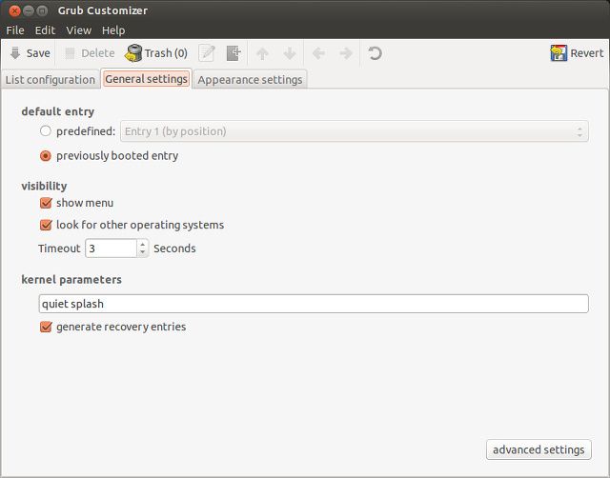Move entry up with the up arrow
Viewport: 610px width, 478px height.
263,53
